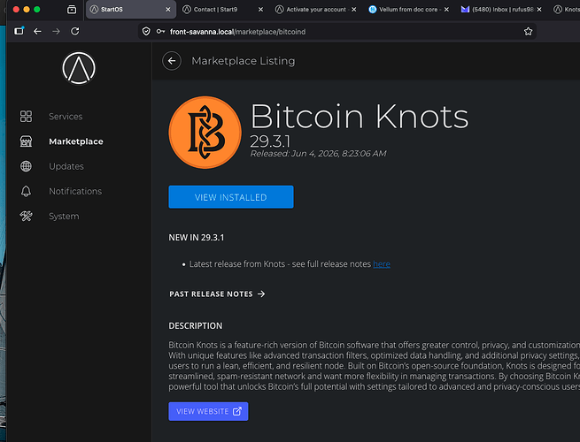Switch to the Vellum from doc core tab

pos(407,10)
